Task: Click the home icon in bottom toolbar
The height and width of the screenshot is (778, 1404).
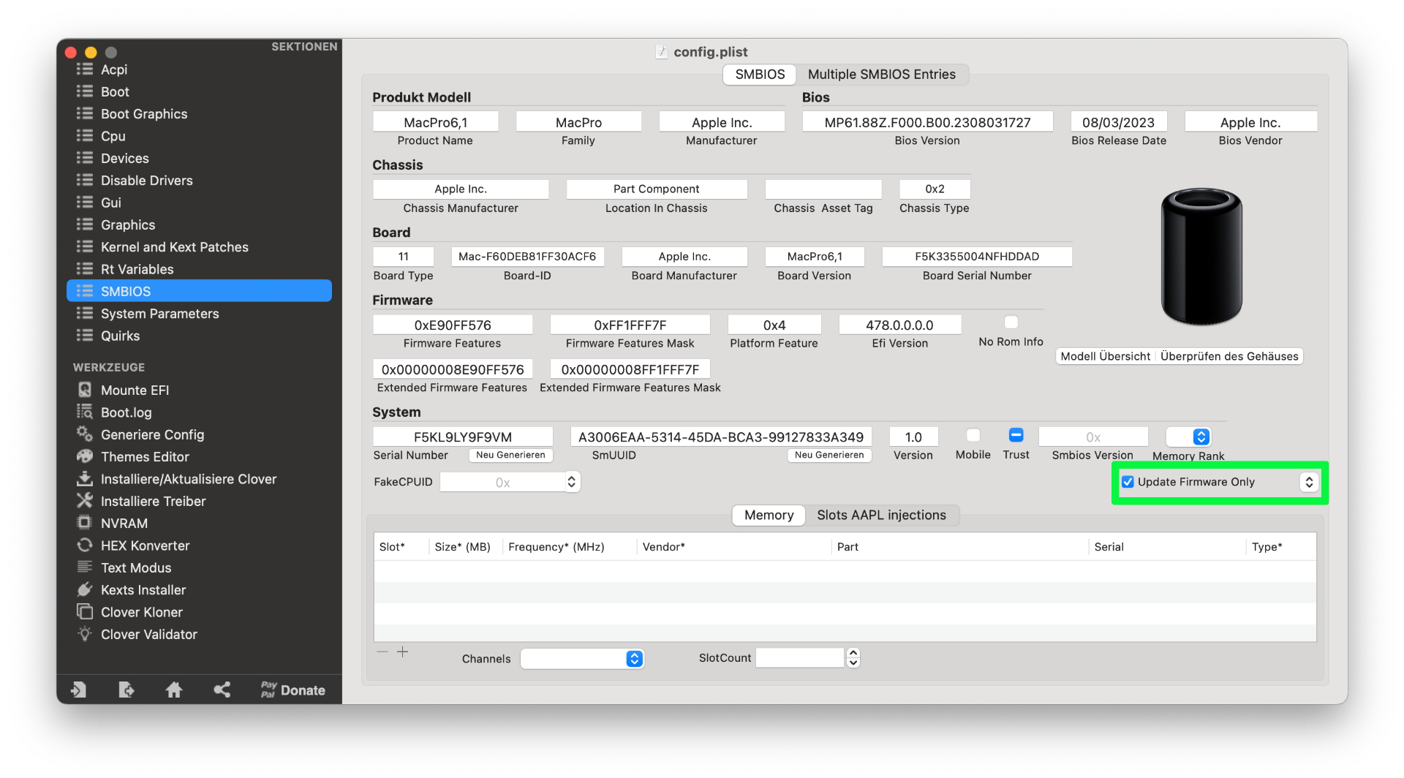Action: [174, 690]
